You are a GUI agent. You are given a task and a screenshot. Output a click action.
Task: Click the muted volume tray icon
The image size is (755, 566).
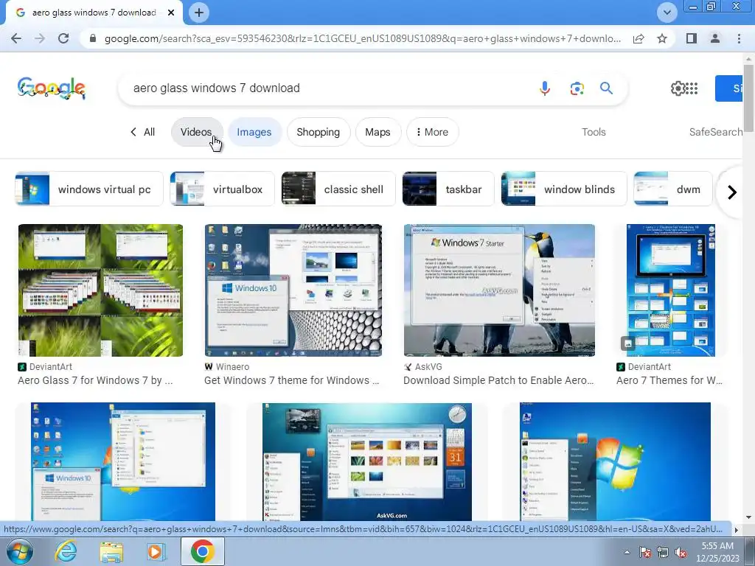coord(681,552)
